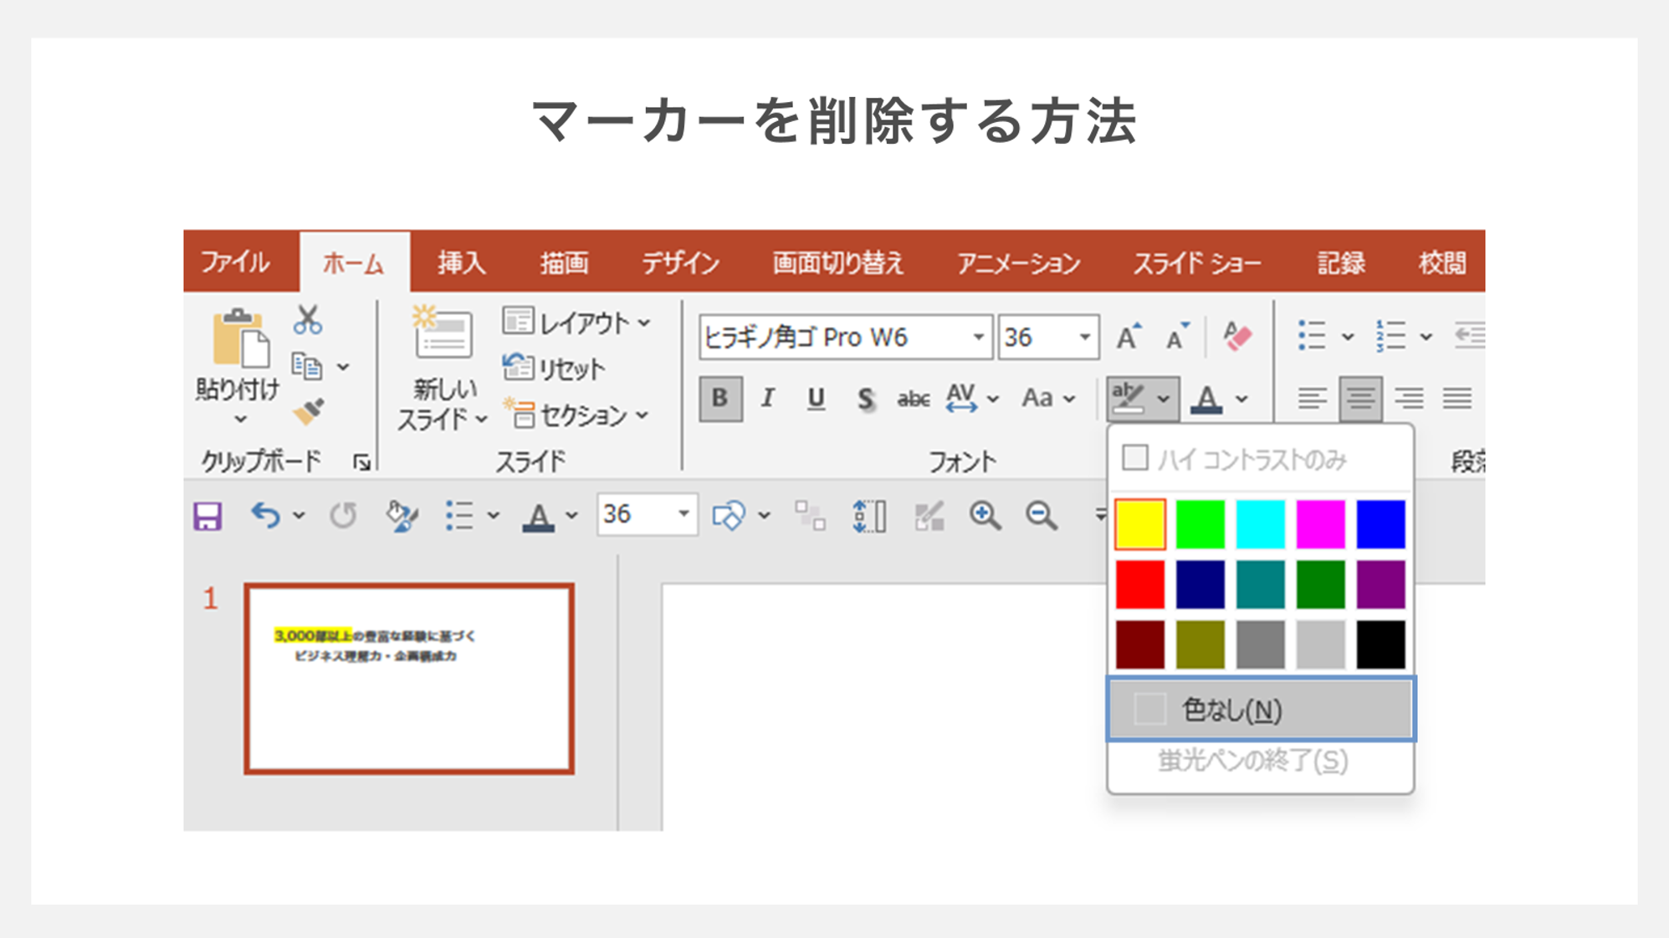Click the リセット button
Screen dimensions: 1669x938
point(555,369)
